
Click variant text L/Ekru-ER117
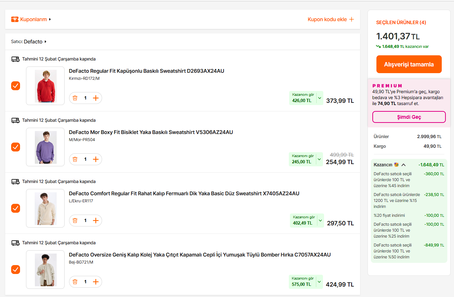point(81,201)
